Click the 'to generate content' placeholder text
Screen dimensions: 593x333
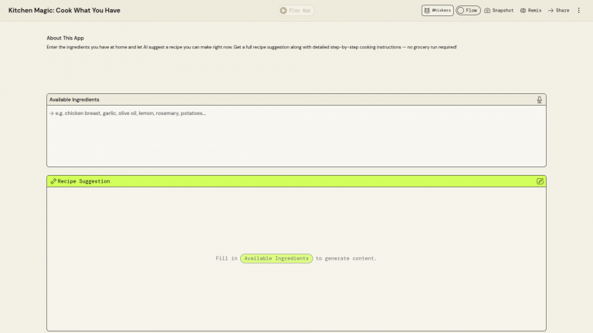346,258
